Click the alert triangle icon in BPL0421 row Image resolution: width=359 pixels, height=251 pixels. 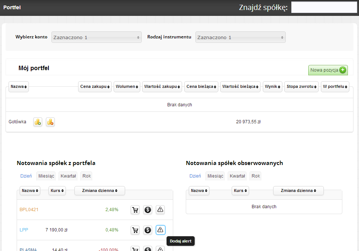[160, 210]
